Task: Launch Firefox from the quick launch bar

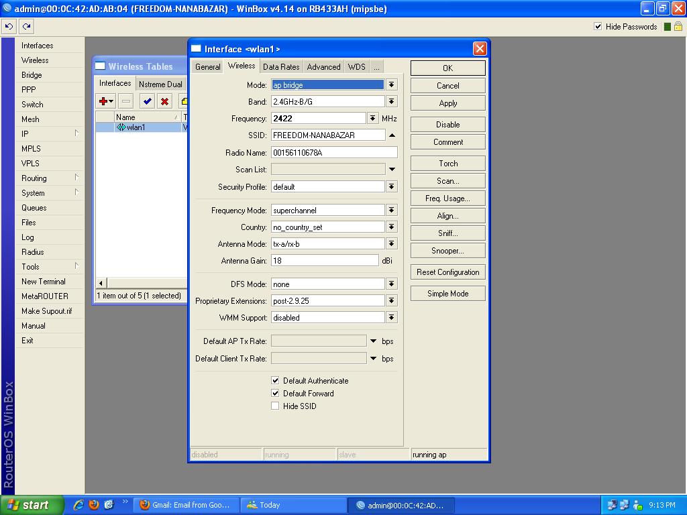Action: (93, 505)
